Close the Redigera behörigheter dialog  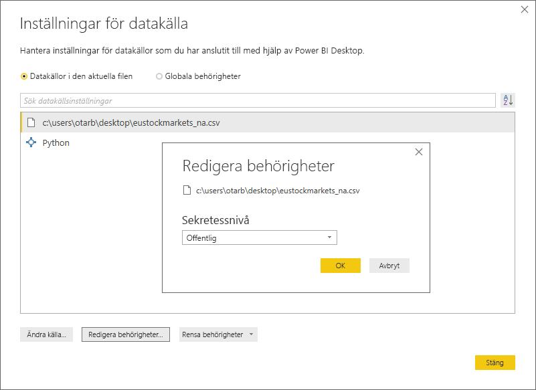click(x=419, y=152)
